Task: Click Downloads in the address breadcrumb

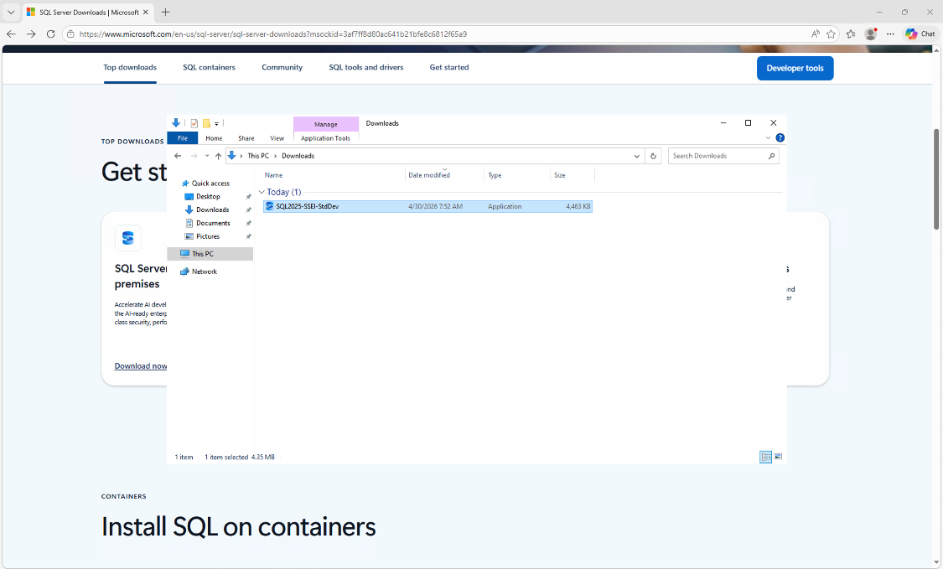Action: coord(298,156)
